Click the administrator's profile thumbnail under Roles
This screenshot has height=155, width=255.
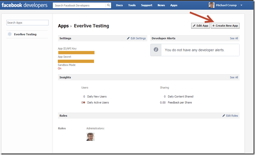pos(90,137)
